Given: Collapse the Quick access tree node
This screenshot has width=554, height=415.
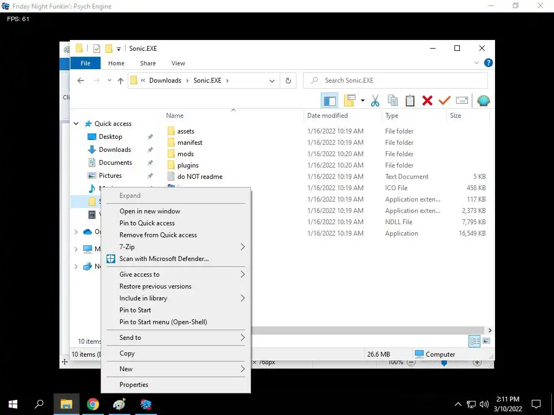Looking at the screenshot, I should pos(76,124).
